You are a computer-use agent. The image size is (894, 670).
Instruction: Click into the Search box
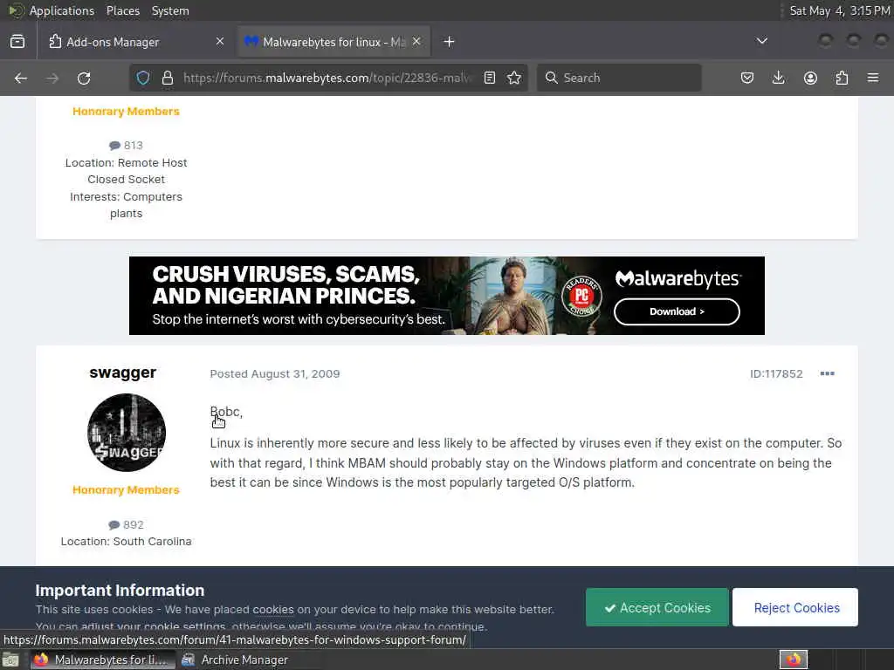pos(619,78)
